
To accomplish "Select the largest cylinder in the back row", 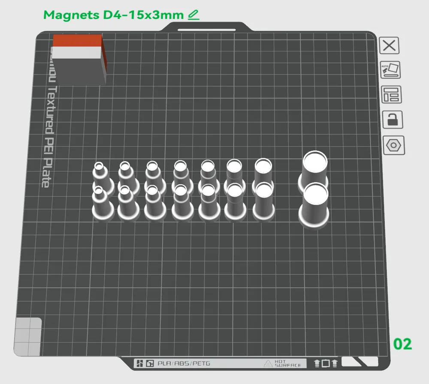I will pos(314,169).
